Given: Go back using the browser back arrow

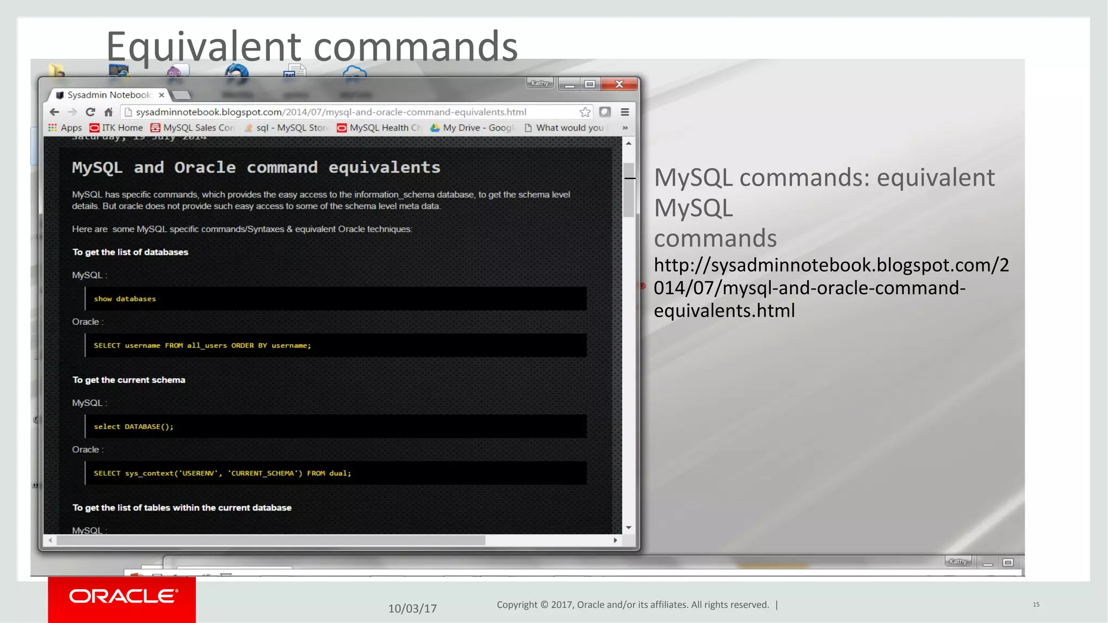Looking at the screenshot, I should pyautogui.click(x=54, y=112).
